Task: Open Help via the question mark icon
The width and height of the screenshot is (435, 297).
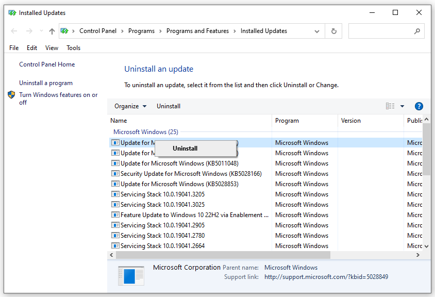Action: click(x=419, y=106)
